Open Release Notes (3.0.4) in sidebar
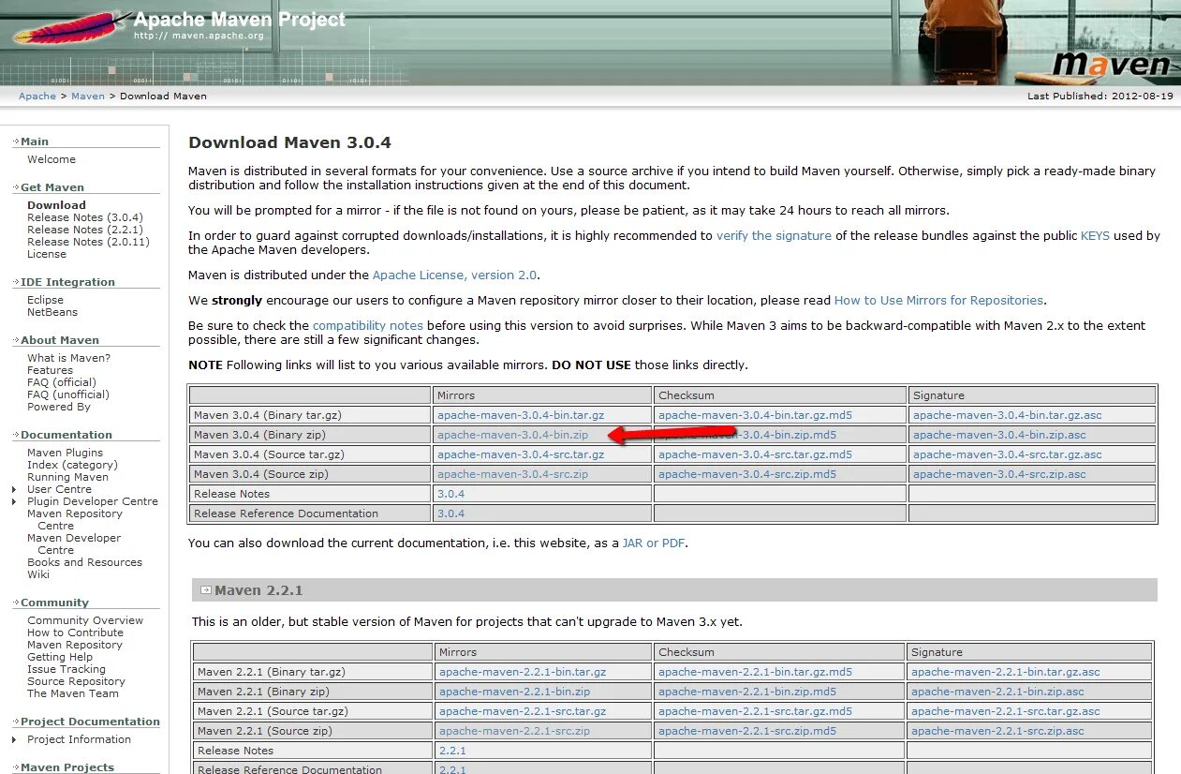 pyautogui.click(x=85, y=217)
